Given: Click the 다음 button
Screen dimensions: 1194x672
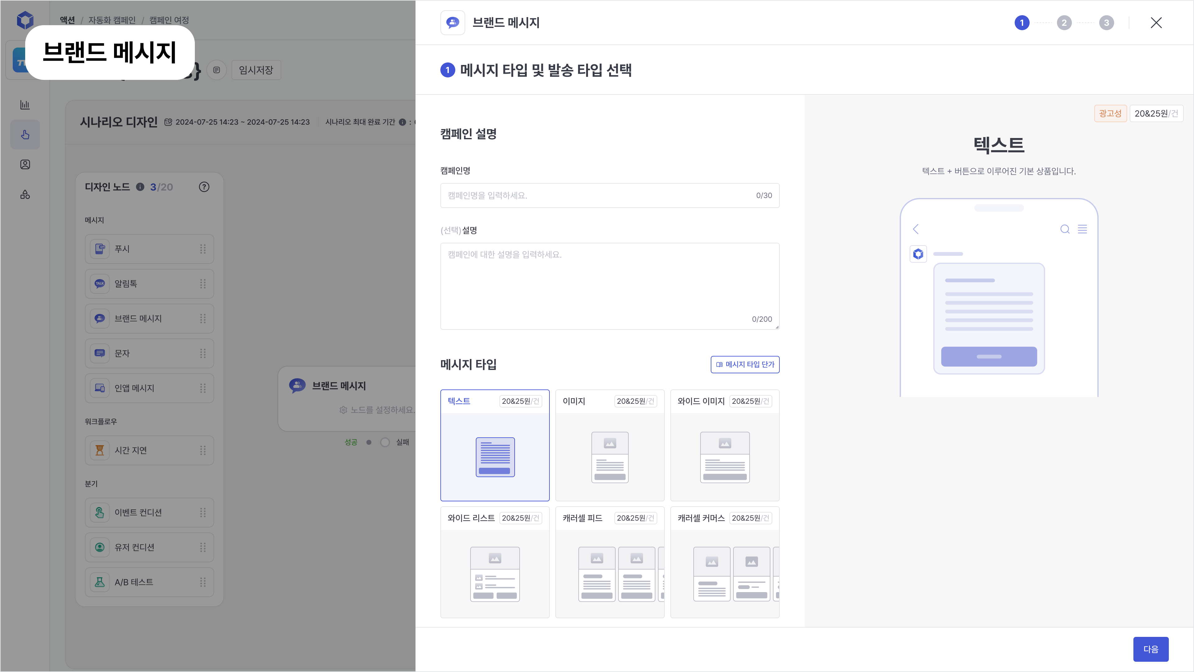Looking at the screenshot, I should tap(1150, 649).
